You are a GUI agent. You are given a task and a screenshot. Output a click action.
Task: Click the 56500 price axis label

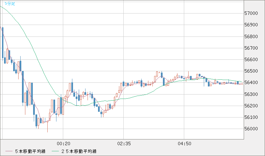tap(251, 71)
